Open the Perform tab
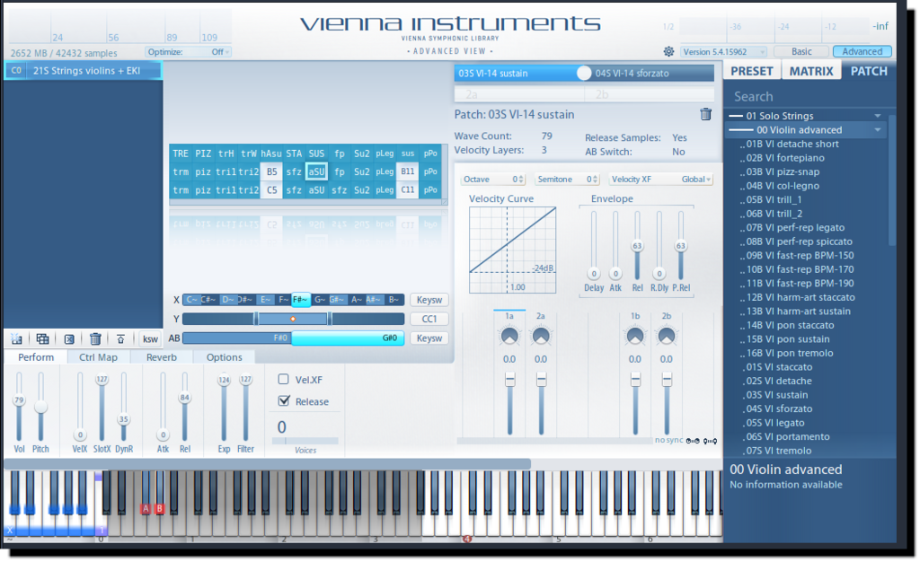This screenshot has width=920, height=562. 36,357
